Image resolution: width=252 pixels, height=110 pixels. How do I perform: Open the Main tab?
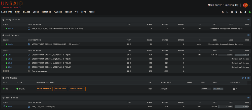point(18,12)
